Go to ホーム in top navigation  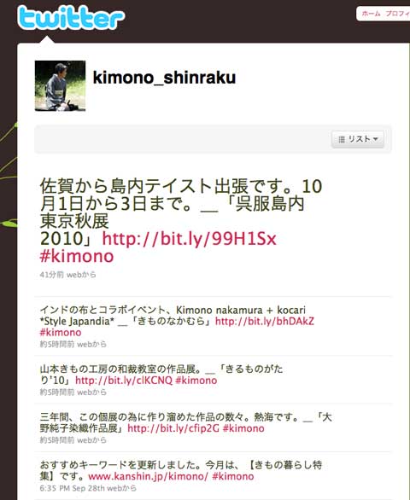371,14
